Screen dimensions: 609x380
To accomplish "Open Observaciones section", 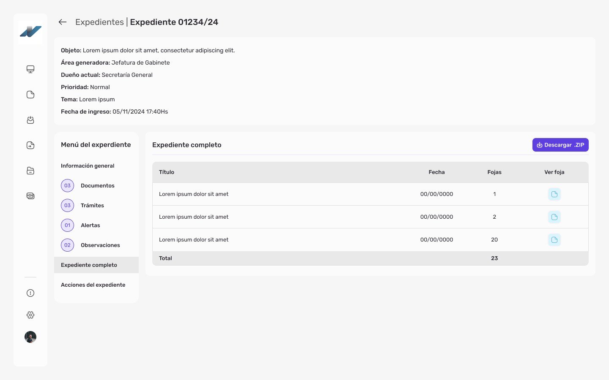I will [x=100, y=245].
